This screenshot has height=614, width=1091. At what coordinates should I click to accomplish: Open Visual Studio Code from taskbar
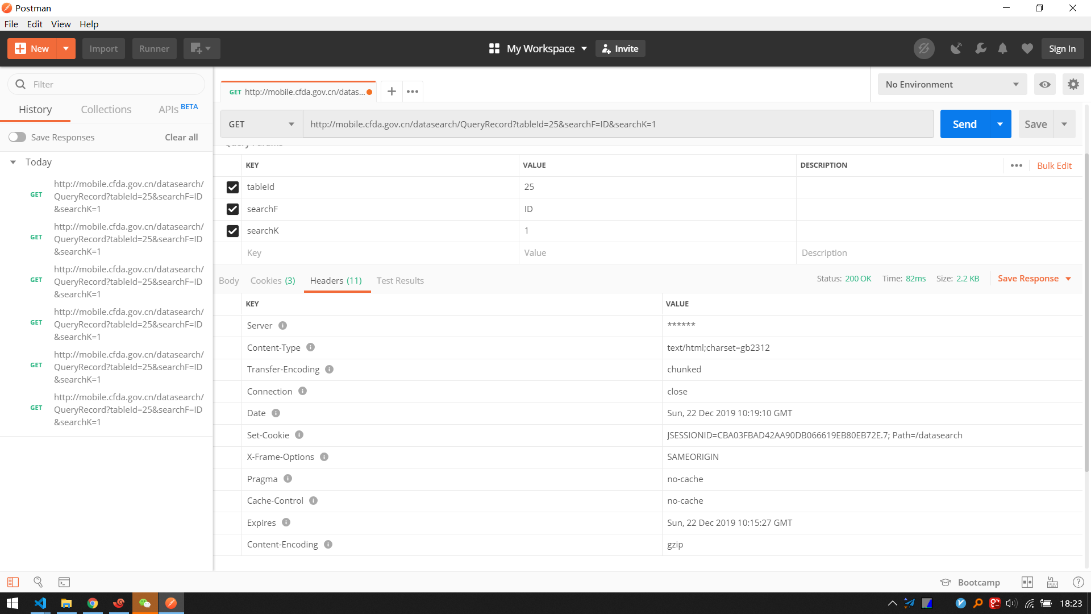40,603
